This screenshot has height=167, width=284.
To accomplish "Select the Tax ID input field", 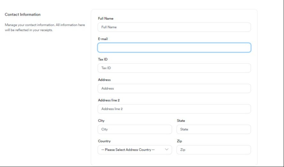I will 174,68.
